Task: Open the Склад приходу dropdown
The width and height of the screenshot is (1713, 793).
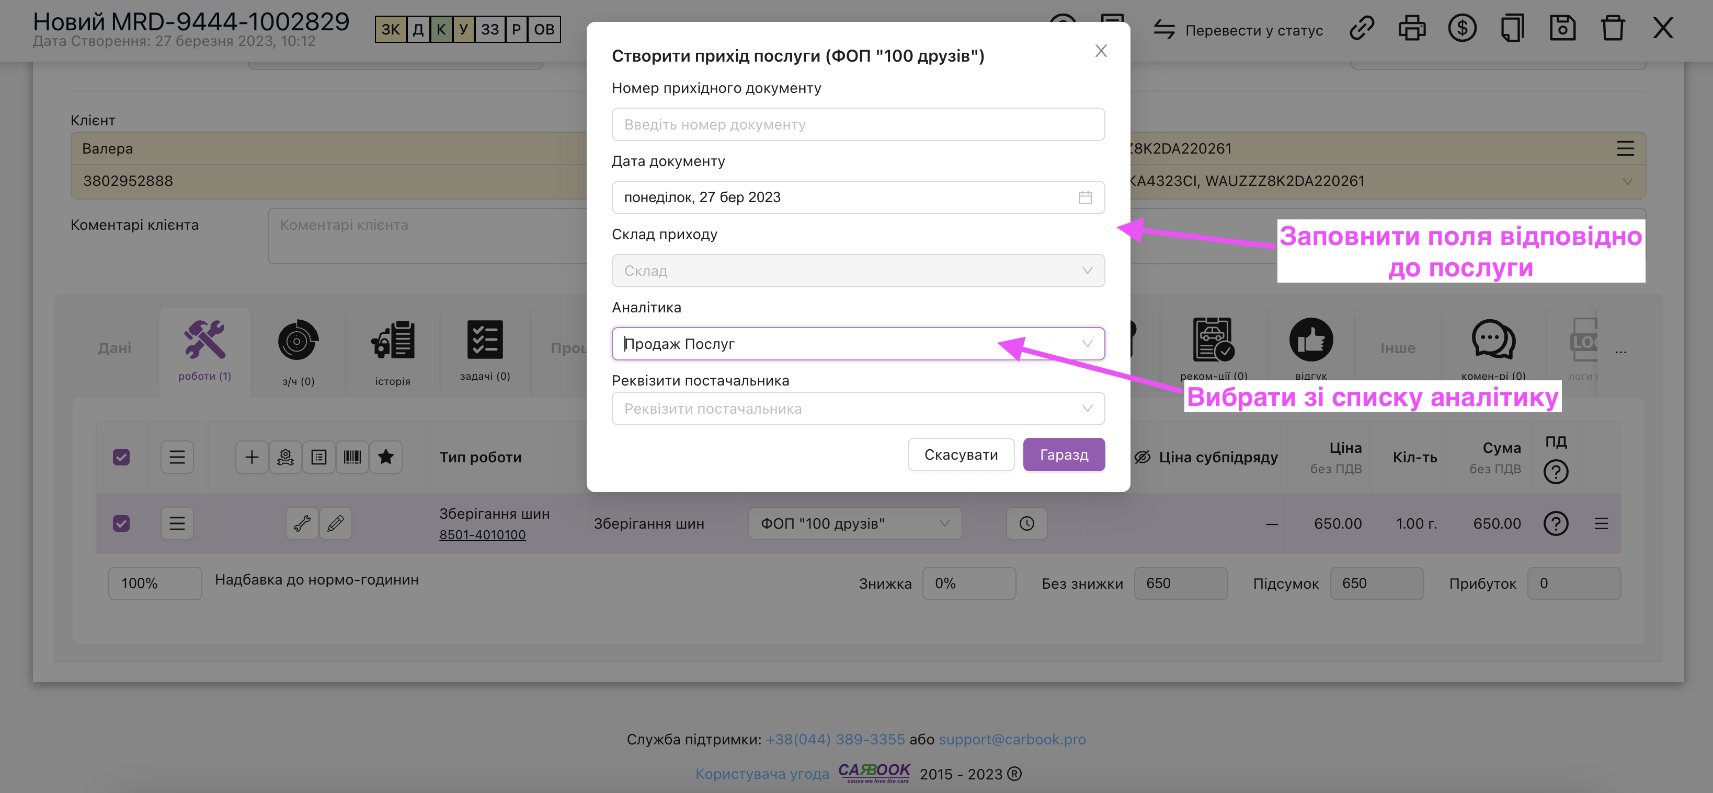Action: pos(858,270)
